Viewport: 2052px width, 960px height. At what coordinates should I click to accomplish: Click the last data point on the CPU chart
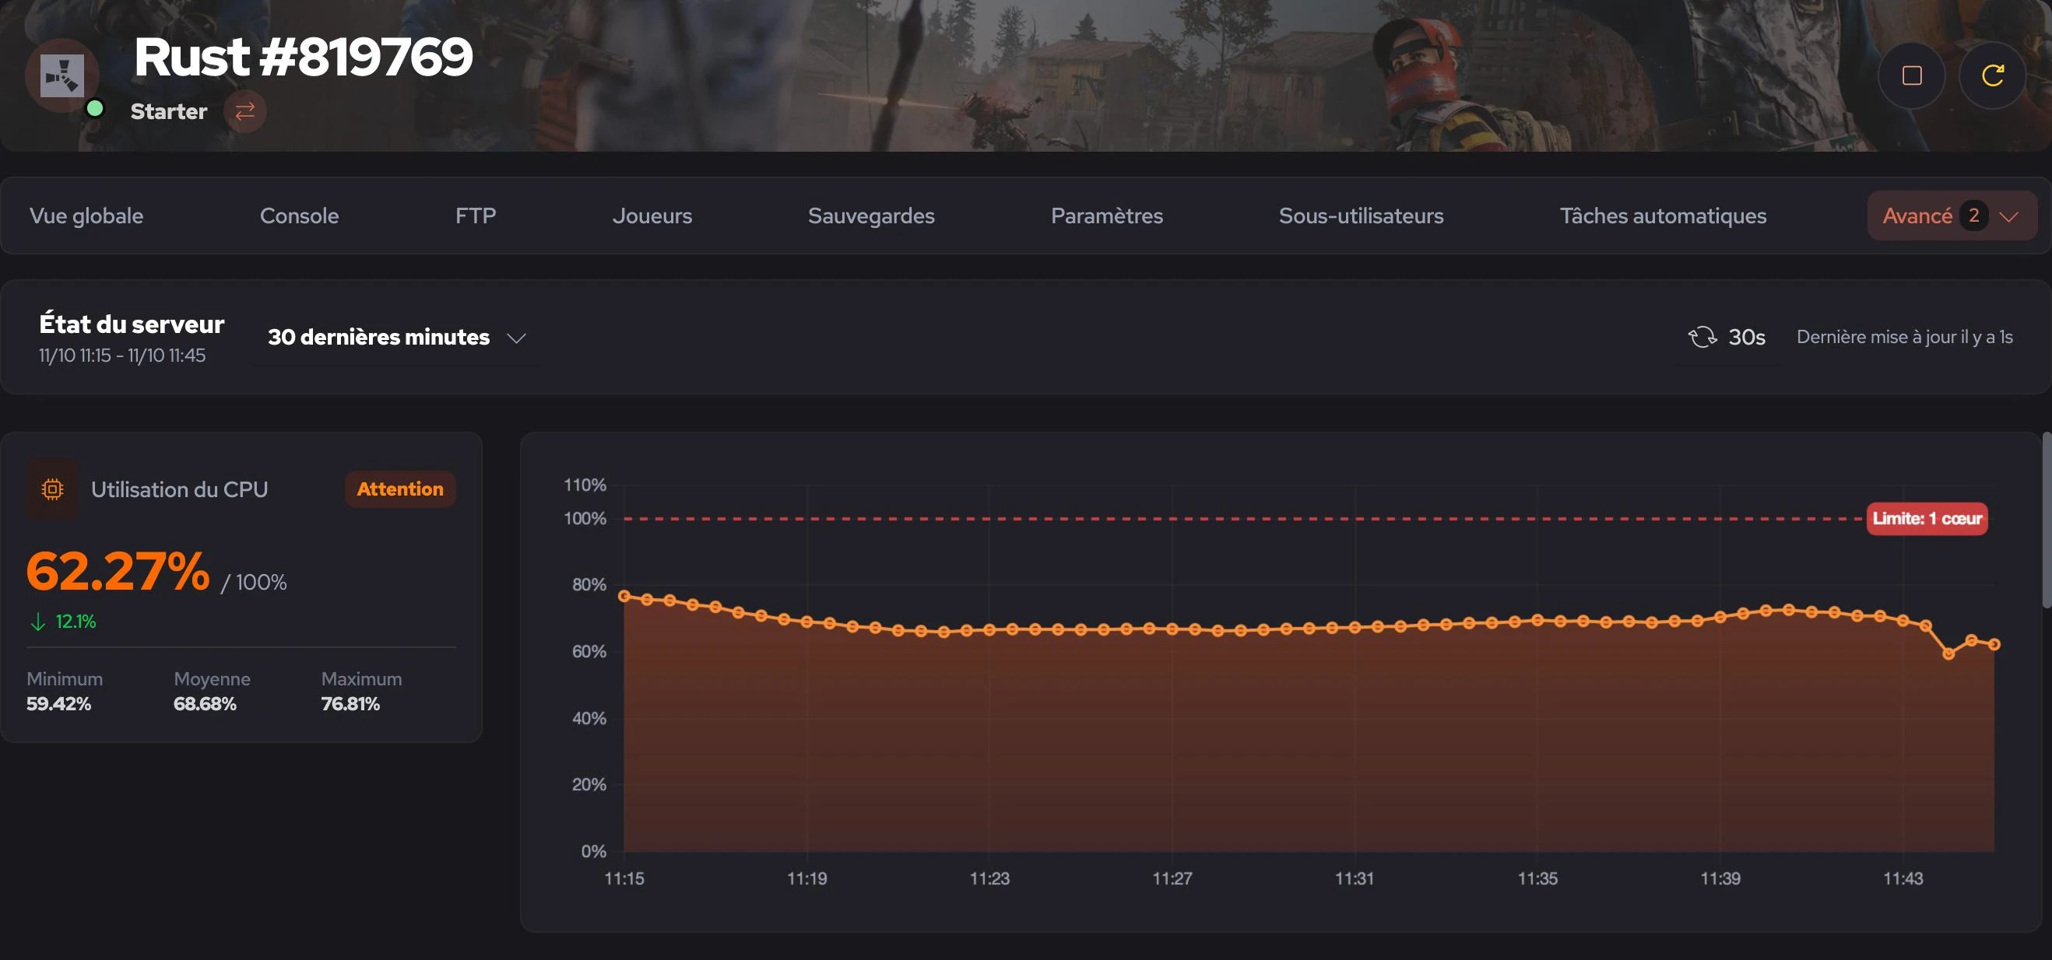click(x=1994, y=644)
